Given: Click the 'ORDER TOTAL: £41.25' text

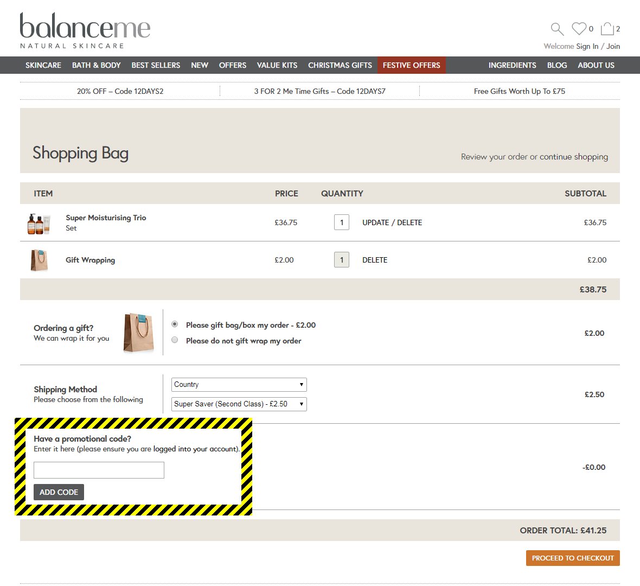Looking at the screenshot, I should [x=563, y=531].
